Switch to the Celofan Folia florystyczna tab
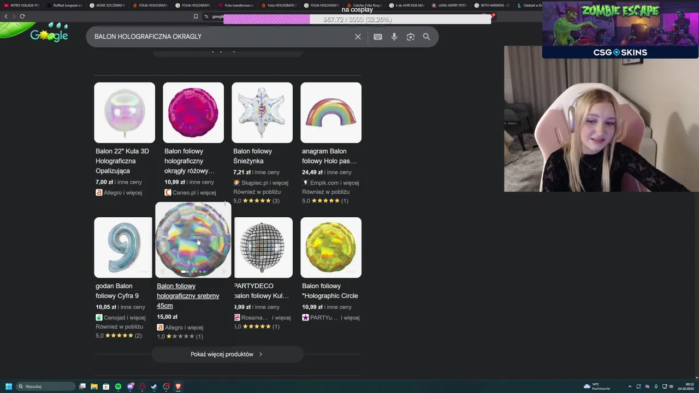The width and height of the screenshot is (699, 393). pyautogui.click(x=364, y=5)
